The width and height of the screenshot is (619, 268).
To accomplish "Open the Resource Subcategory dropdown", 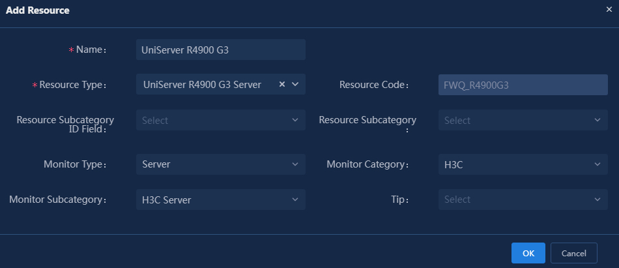I will (523, 120).
